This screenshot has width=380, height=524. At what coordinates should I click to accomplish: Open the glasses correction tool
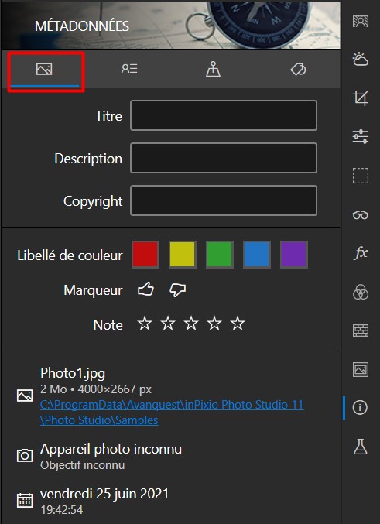click(x=361, y=215)
